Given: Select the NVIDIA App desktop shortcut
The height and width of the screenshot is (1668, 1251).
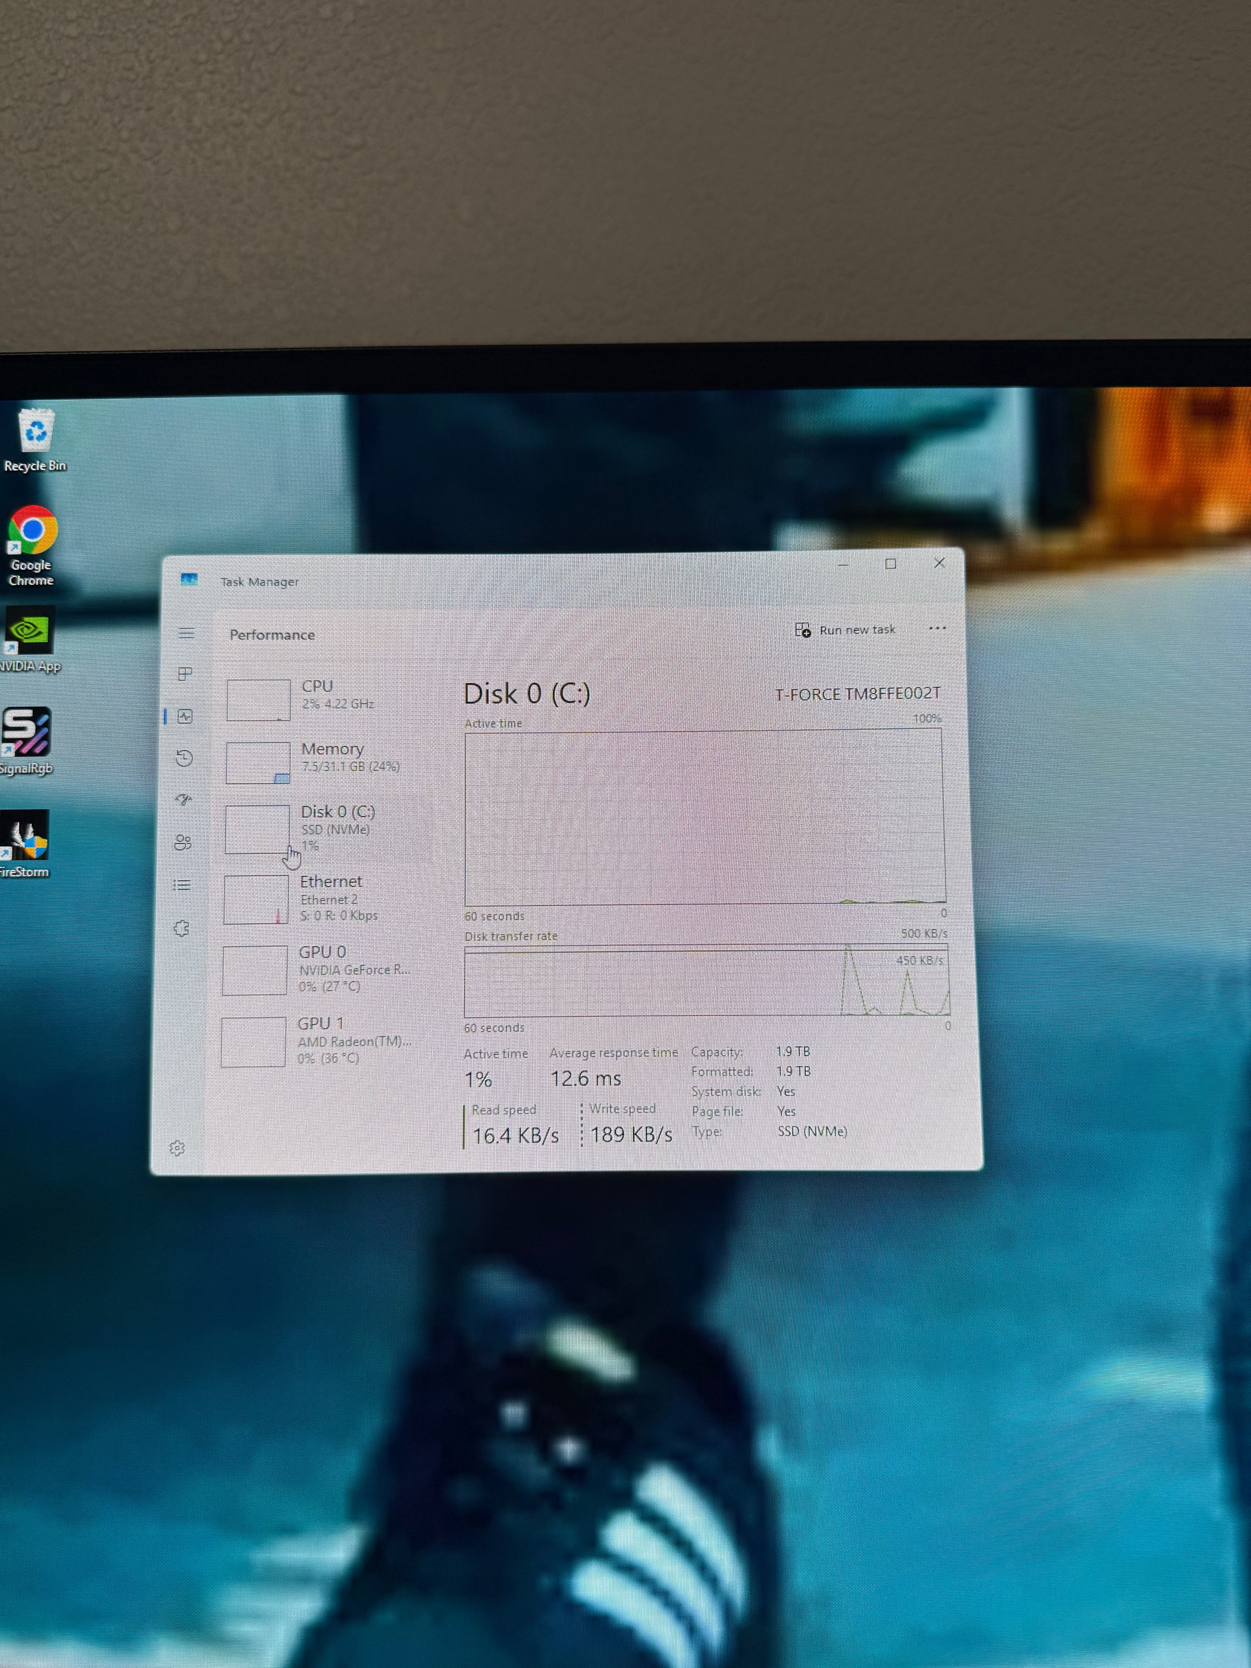Looking at the screenshot, I should (29, 640).
